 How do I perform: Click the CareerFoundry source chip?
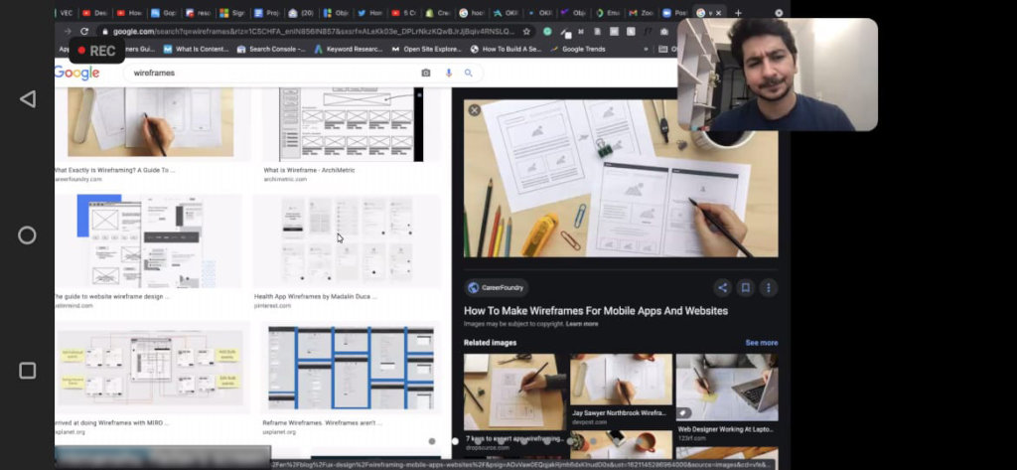497,287
